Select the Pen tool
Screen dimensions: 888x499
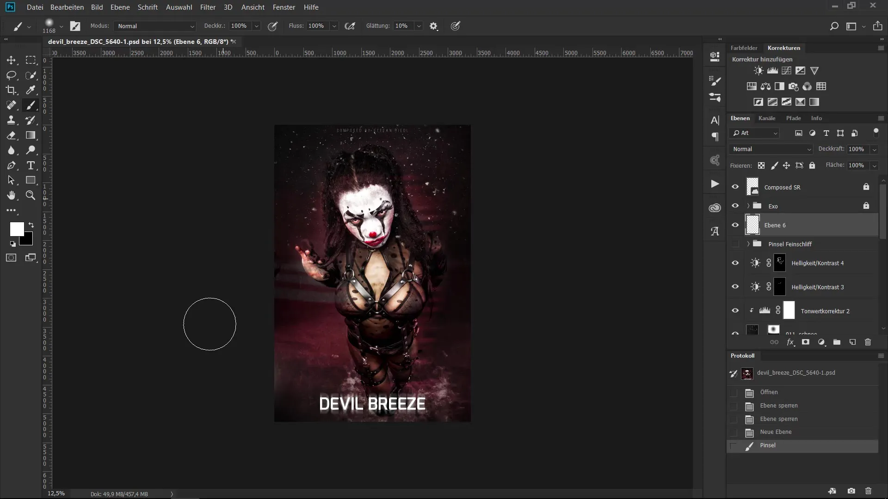click(x=11, y=165)
